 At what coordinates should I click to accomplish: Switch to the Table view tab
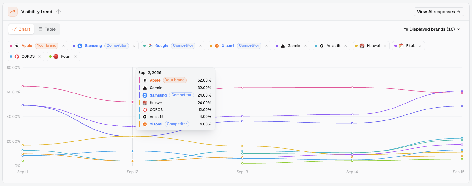47,29
